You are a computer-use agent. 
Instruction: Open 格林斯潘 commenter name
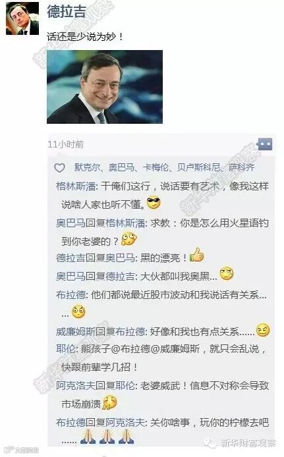(76, 186)
